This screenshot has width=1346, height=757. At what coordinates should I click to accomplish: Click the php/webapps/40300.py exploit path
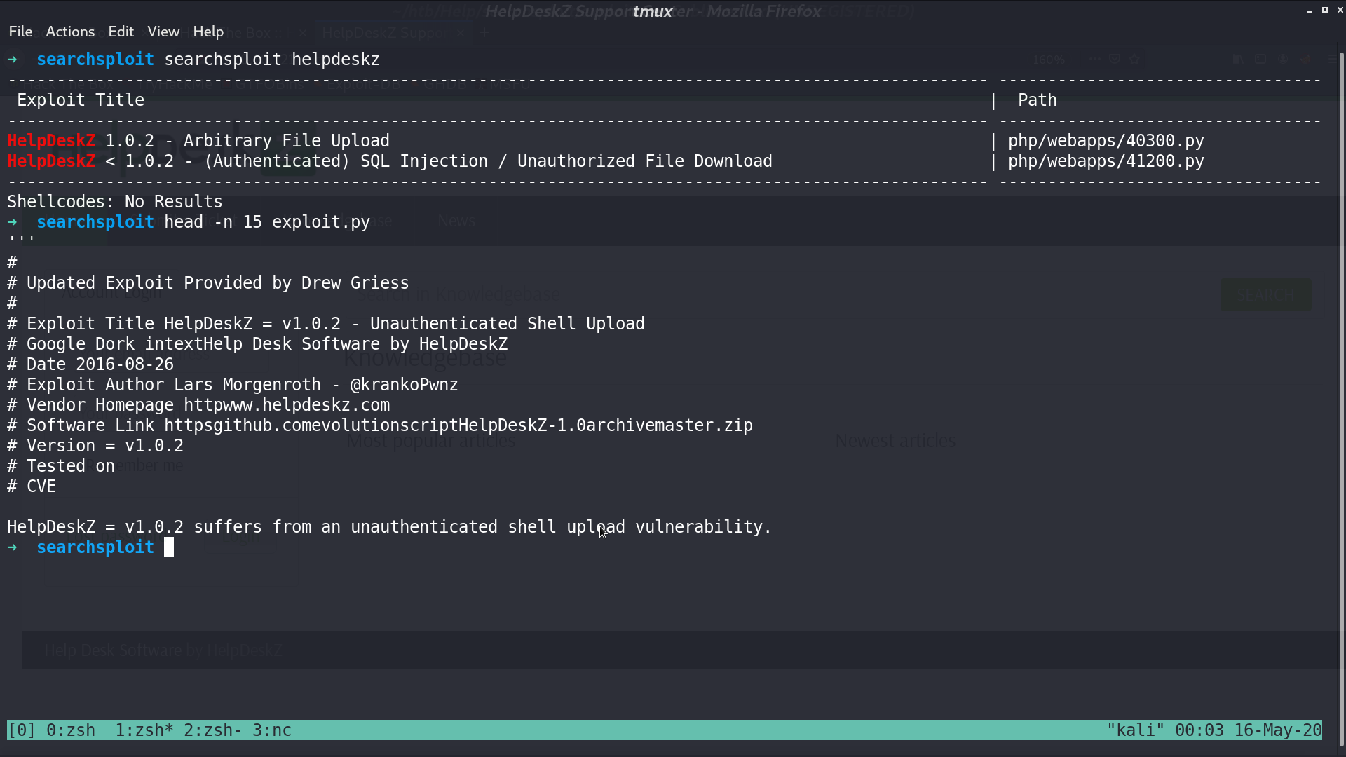[x=1106, y=141]
